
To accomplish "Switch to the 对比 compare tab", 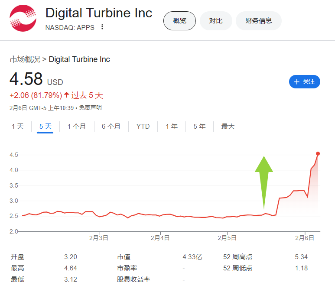I will 216,21.
